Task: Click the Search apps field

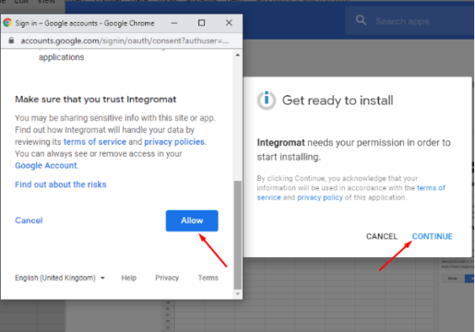Action: click(410, 21)
